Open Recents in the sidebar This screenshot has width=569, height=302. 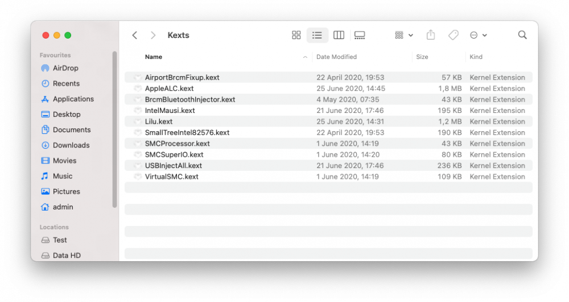pos(60,83)
